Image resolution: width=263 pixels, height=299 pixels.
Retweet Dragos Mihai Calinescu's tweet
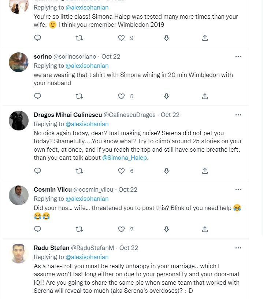tap(79, 171)
